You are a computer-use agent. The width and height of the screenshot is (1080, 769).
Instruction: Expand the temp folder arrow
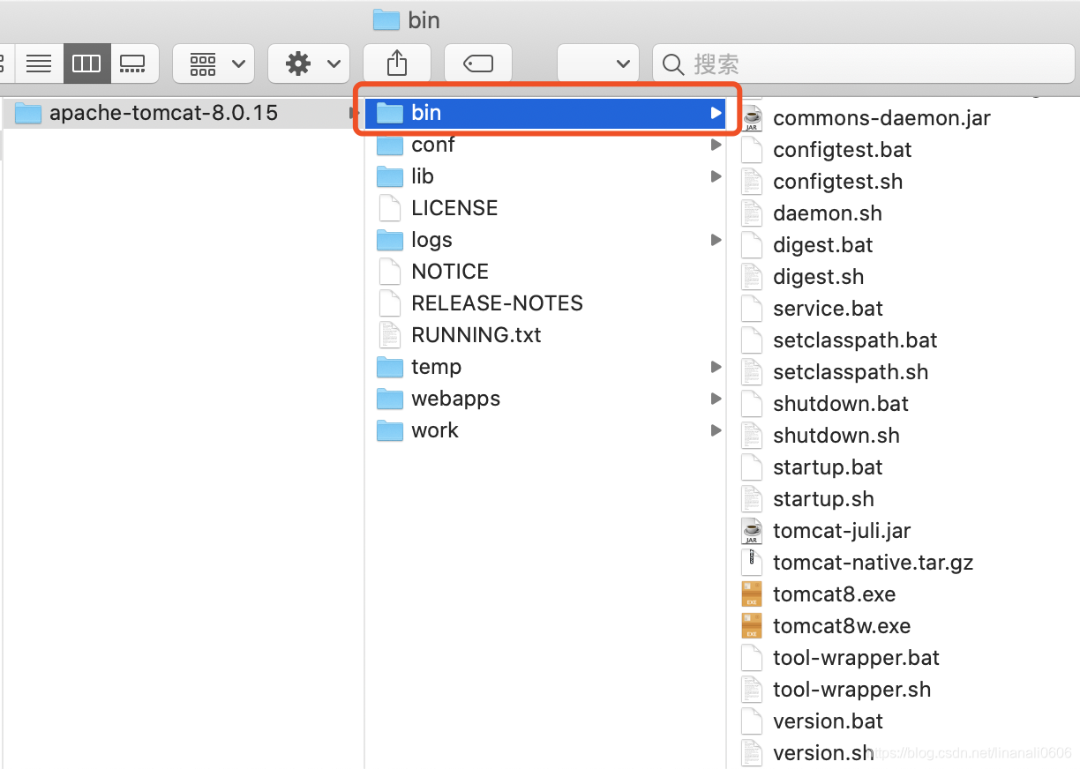716,367
